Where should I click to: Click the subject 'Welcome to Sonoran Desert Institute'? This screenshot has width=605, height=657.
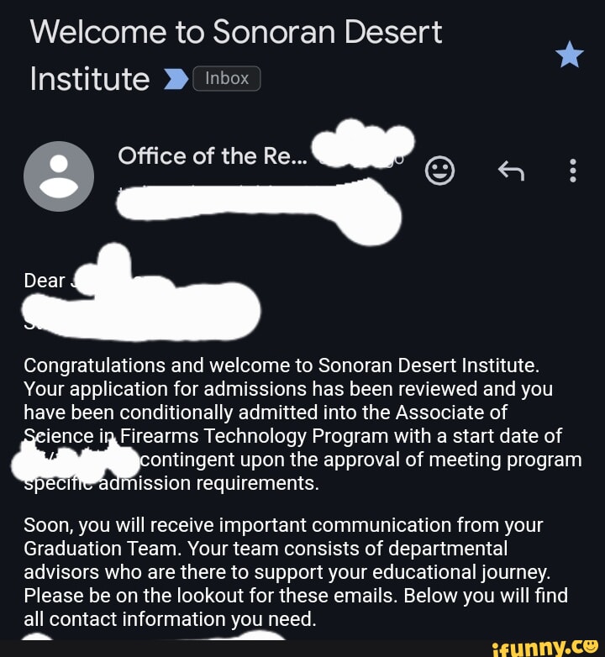pos(235,34)
